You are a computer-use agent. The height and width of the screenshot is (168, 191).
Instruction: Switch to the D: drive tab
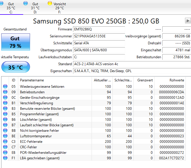point(35,8)
